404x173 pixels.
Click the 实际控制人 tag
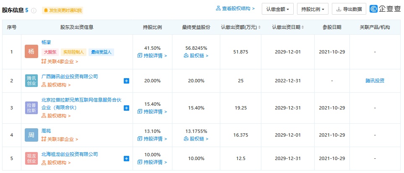(74, 52)
